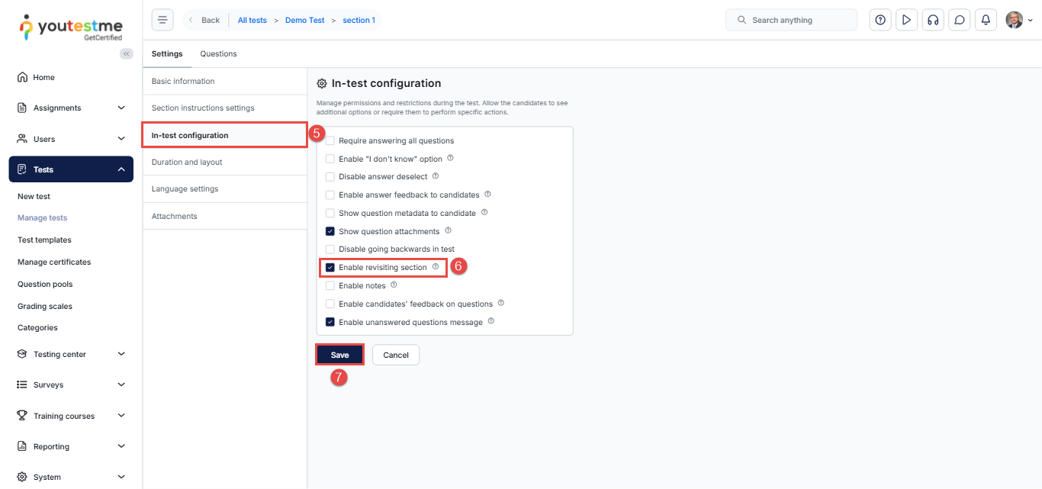The image size is (1042, 489).
Task: Collapse the sidebar with double-chevron icon
Action: (127, 53)
